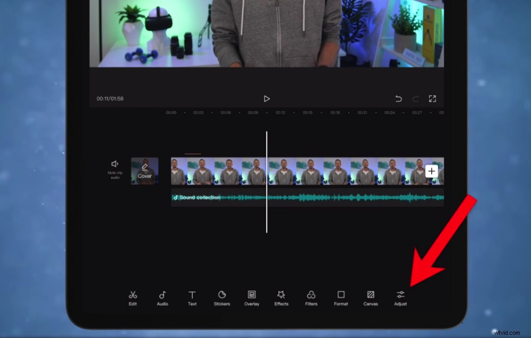Undo the last edit
This screenshot has width=531, height=338.
pos(398,98)
